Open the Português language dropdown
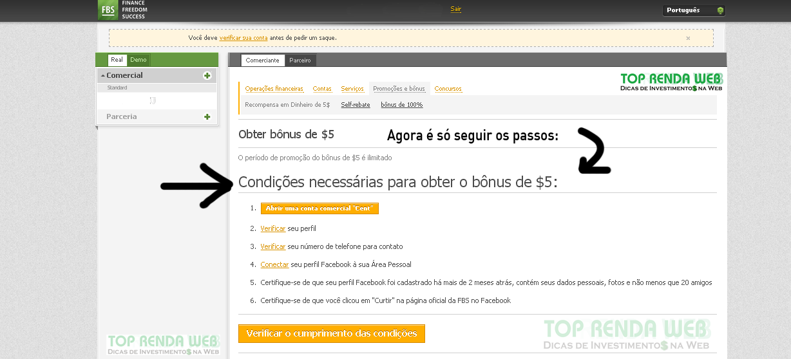Image resolution: width=791 pixels, height=359 pixels. (694, 10)
